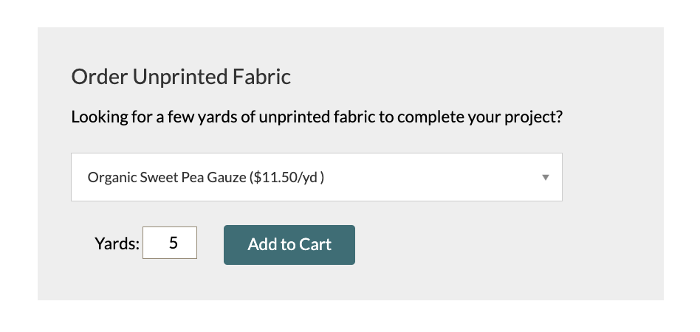
Task: Click the word 'Fabric' in the heading
Action: [x=261, y=77]
